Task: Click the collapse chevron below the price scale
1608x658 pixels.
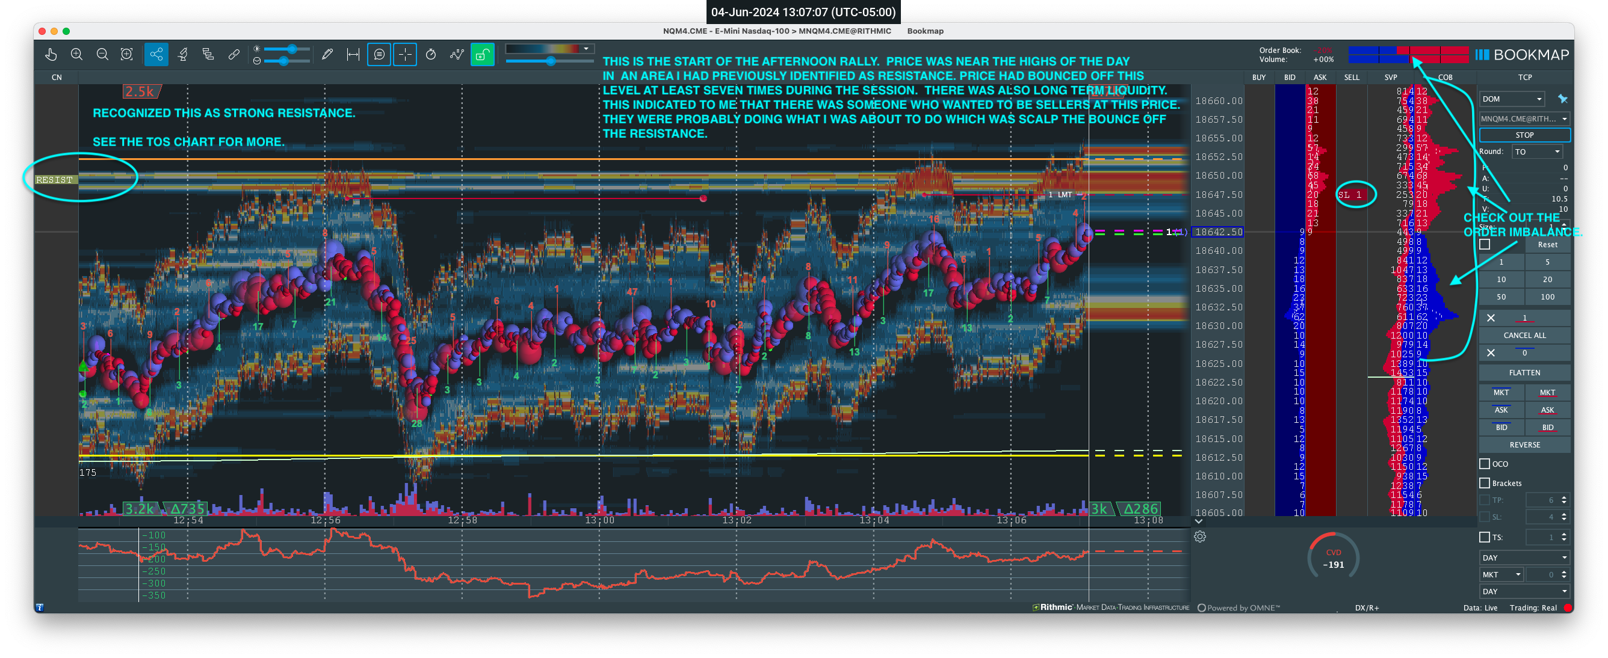Action: pos(1199,522)
